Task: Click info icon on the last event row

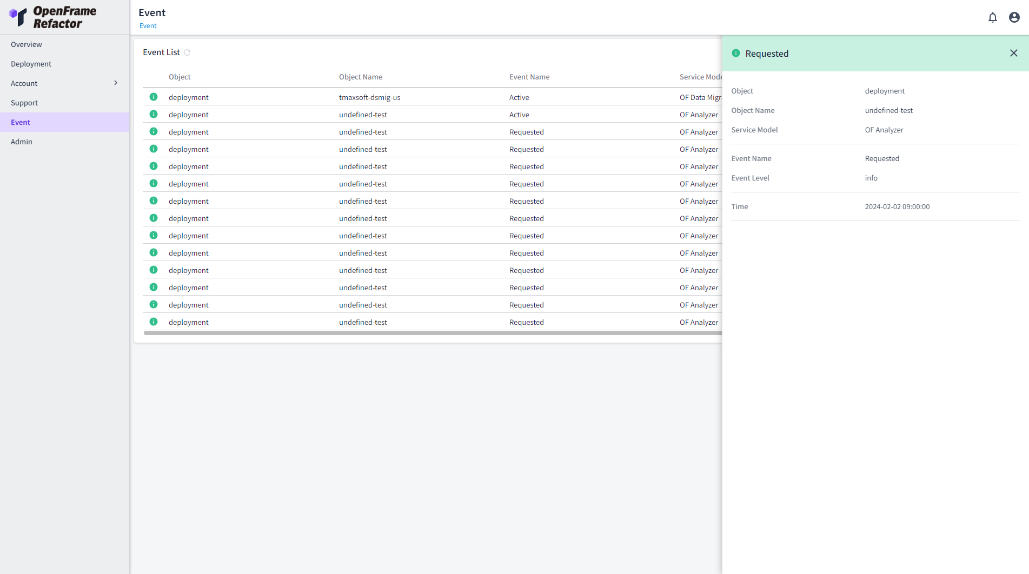Action: pos(154,322)
